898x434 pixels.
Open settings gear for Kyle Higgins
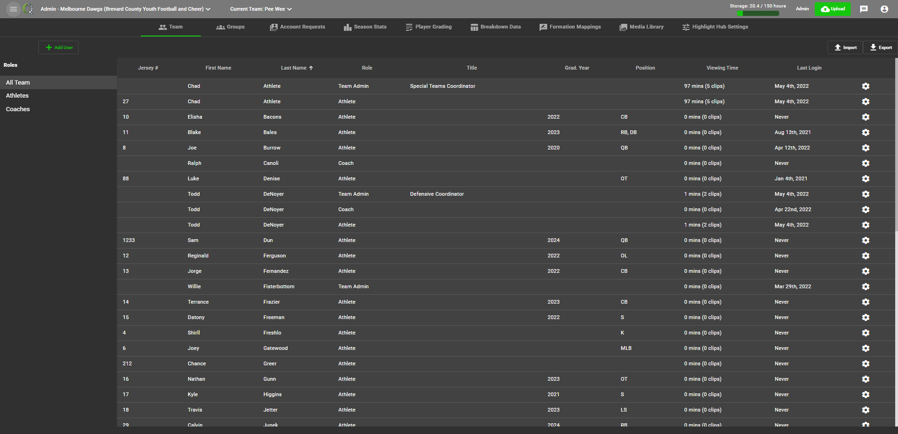pos(866,394)
